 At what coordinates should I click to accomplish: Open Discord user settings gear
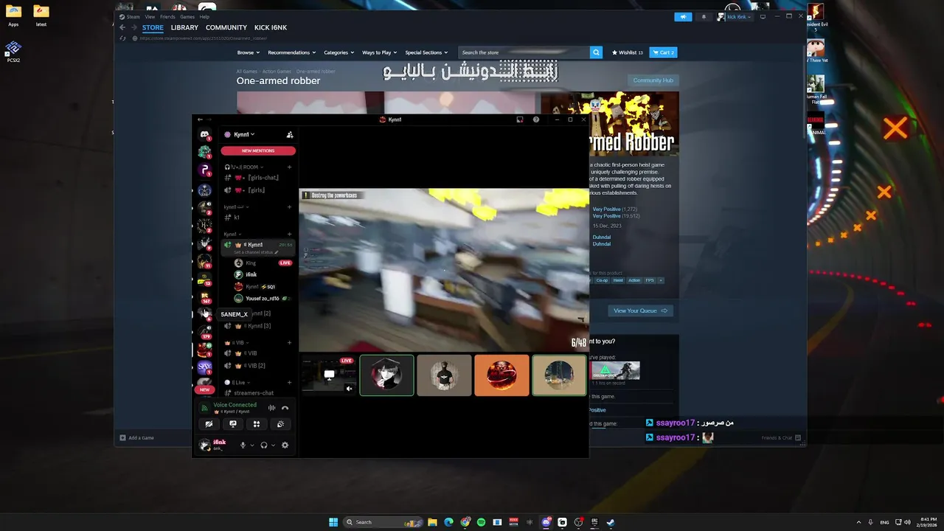(x=285, y=445)
